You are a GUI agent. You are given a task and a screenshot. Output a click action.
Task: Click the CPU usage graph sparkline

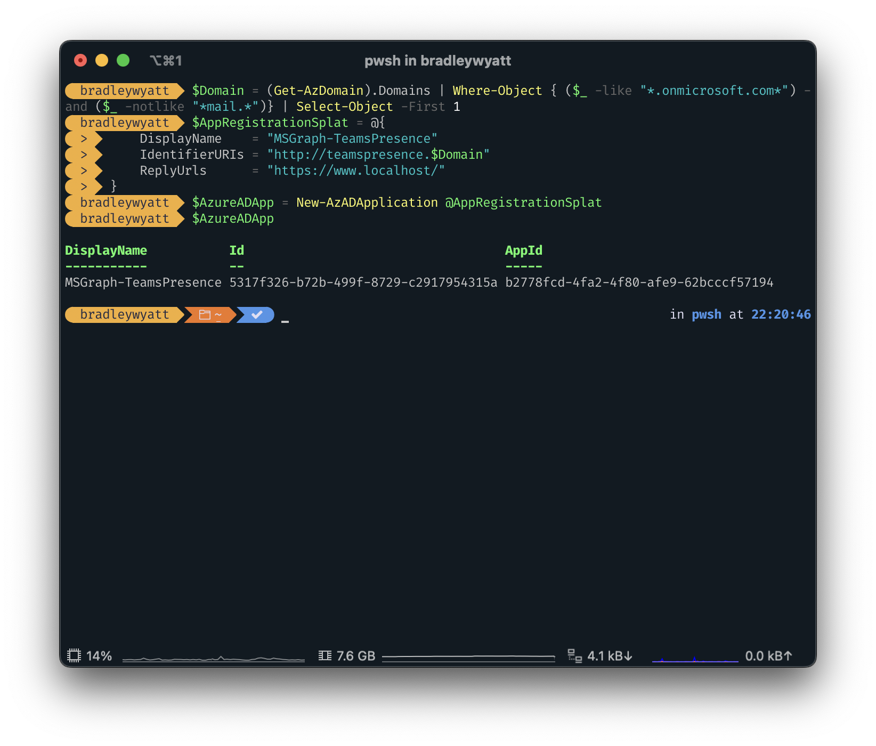pos(214,659)
